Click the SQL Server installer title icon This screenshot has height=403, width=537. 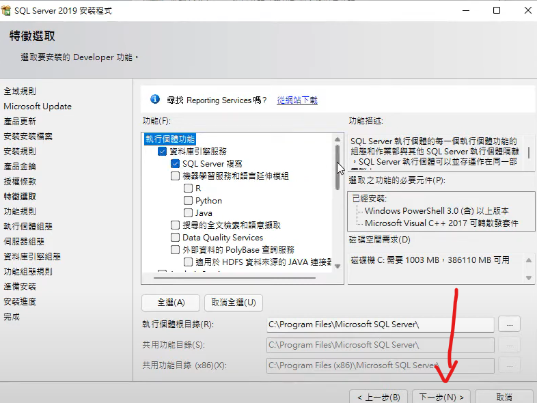tap(6, 11)
